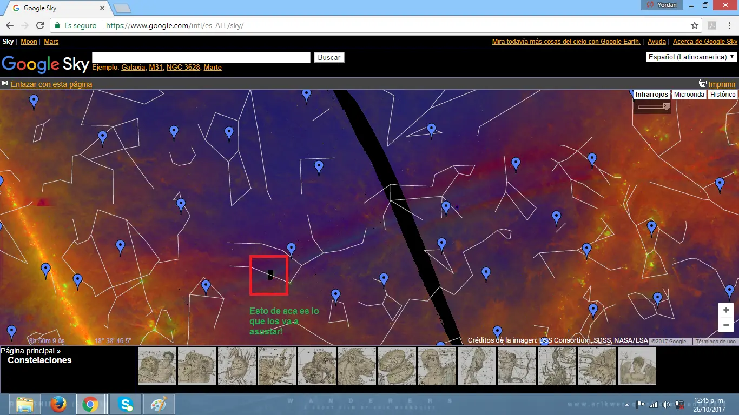
Task: Open the Aries ram thumbnail
Action: (x=197, y=366)
